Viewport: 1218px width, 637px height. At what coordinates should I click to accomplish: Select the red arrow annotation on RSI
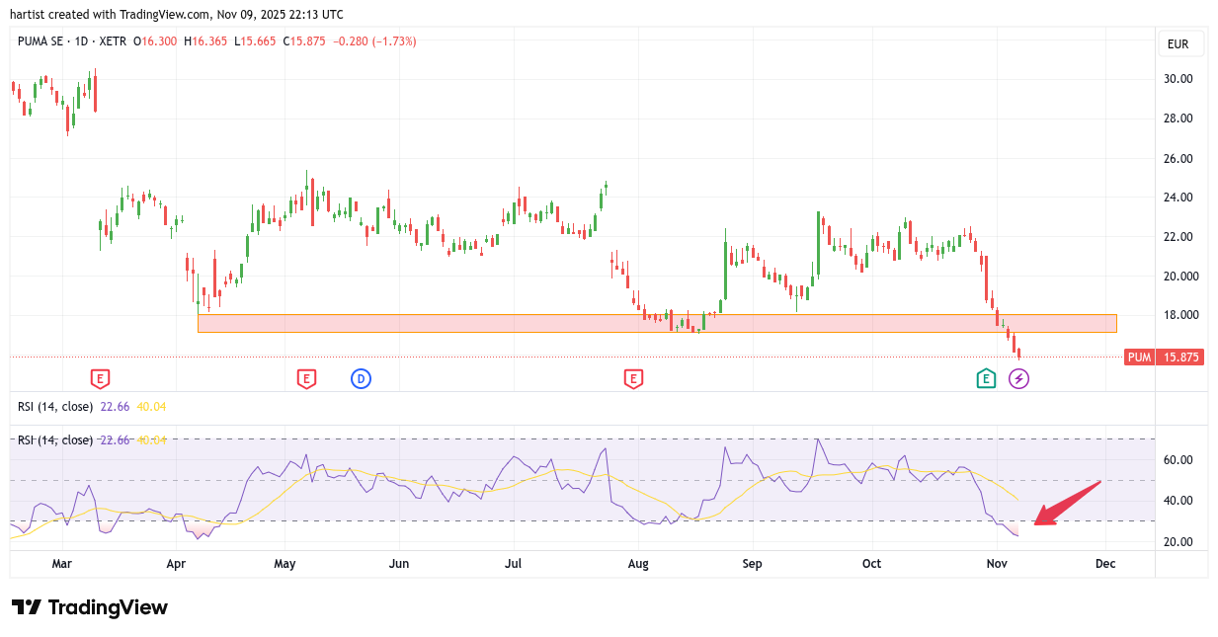point(1067,504)
